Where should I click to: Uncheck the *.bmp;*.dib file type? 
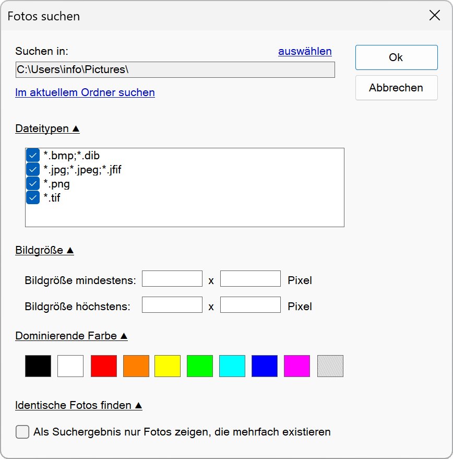(x=33, y=156)
